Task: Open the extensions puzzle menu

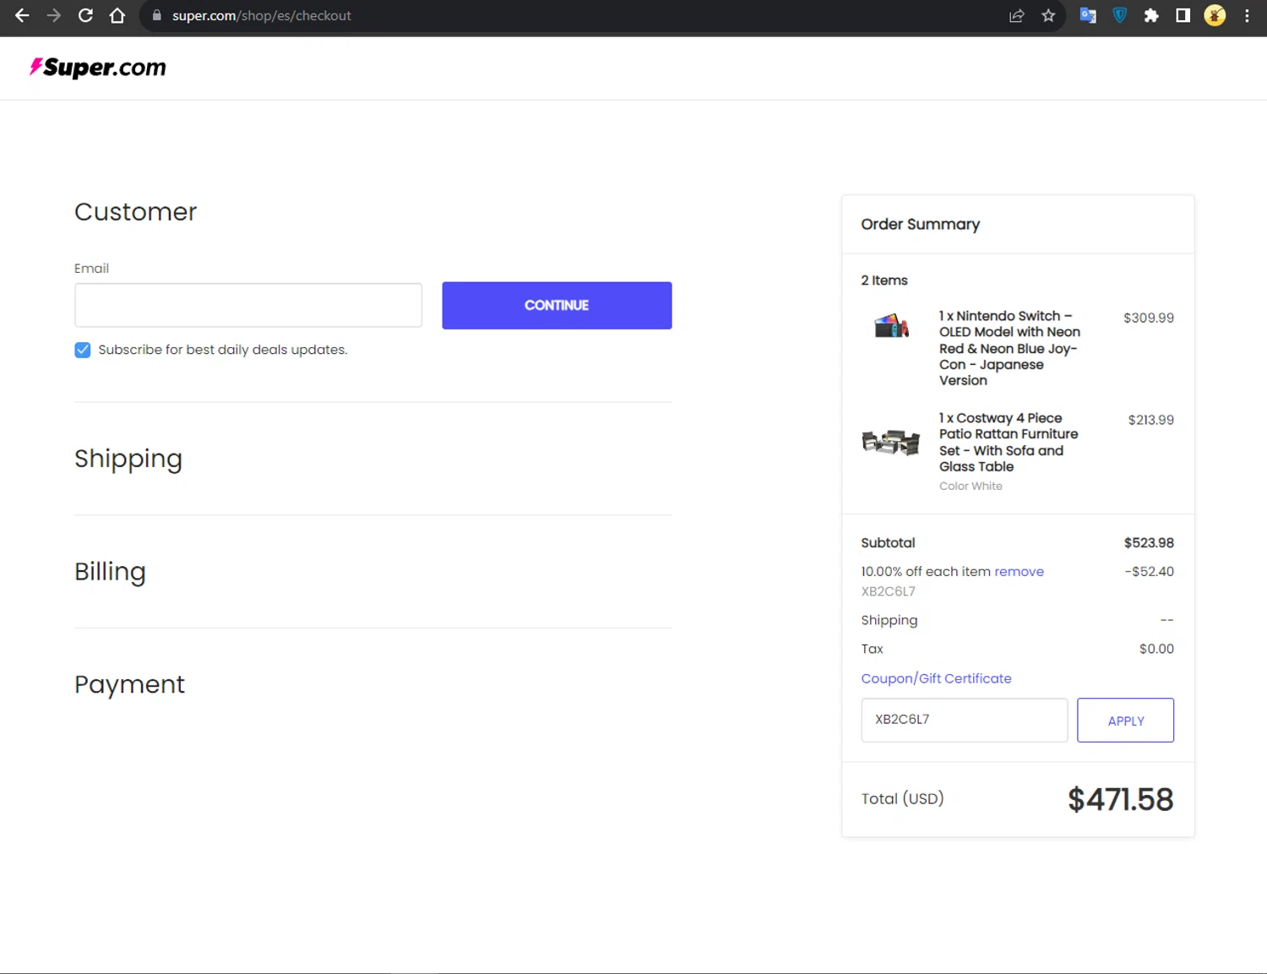Action: coord(1150,15)
